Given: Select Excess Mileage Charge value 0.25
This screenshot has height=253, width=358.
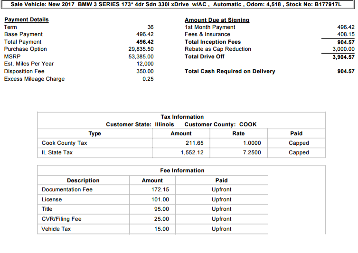Looking at the screenshot, I should click(148, 79).
